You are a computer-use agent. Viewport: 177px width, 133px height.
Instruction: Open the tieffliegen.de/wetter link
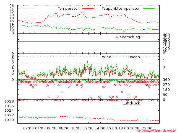(x=156, y=131)
